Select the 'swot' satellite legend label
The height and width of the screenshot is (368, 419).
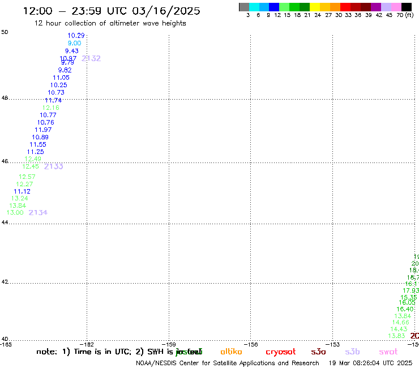point(388,352)
